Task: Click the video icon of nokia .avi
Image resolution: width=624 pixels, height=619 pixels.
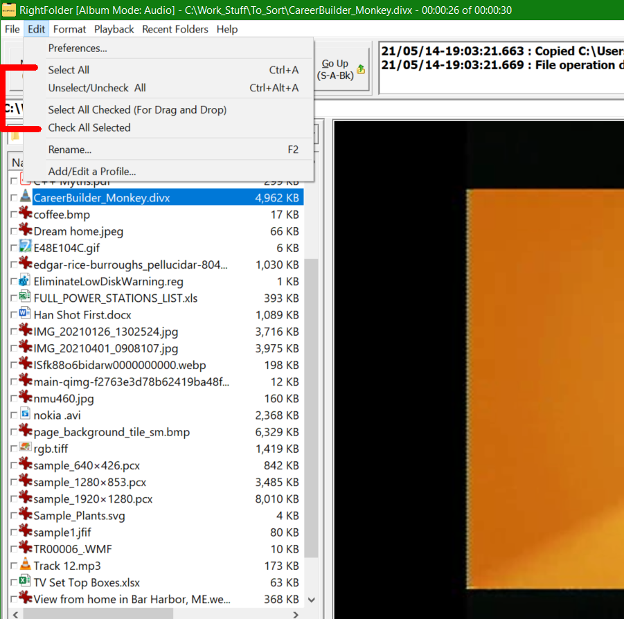Action: click(x=26, y=414)
